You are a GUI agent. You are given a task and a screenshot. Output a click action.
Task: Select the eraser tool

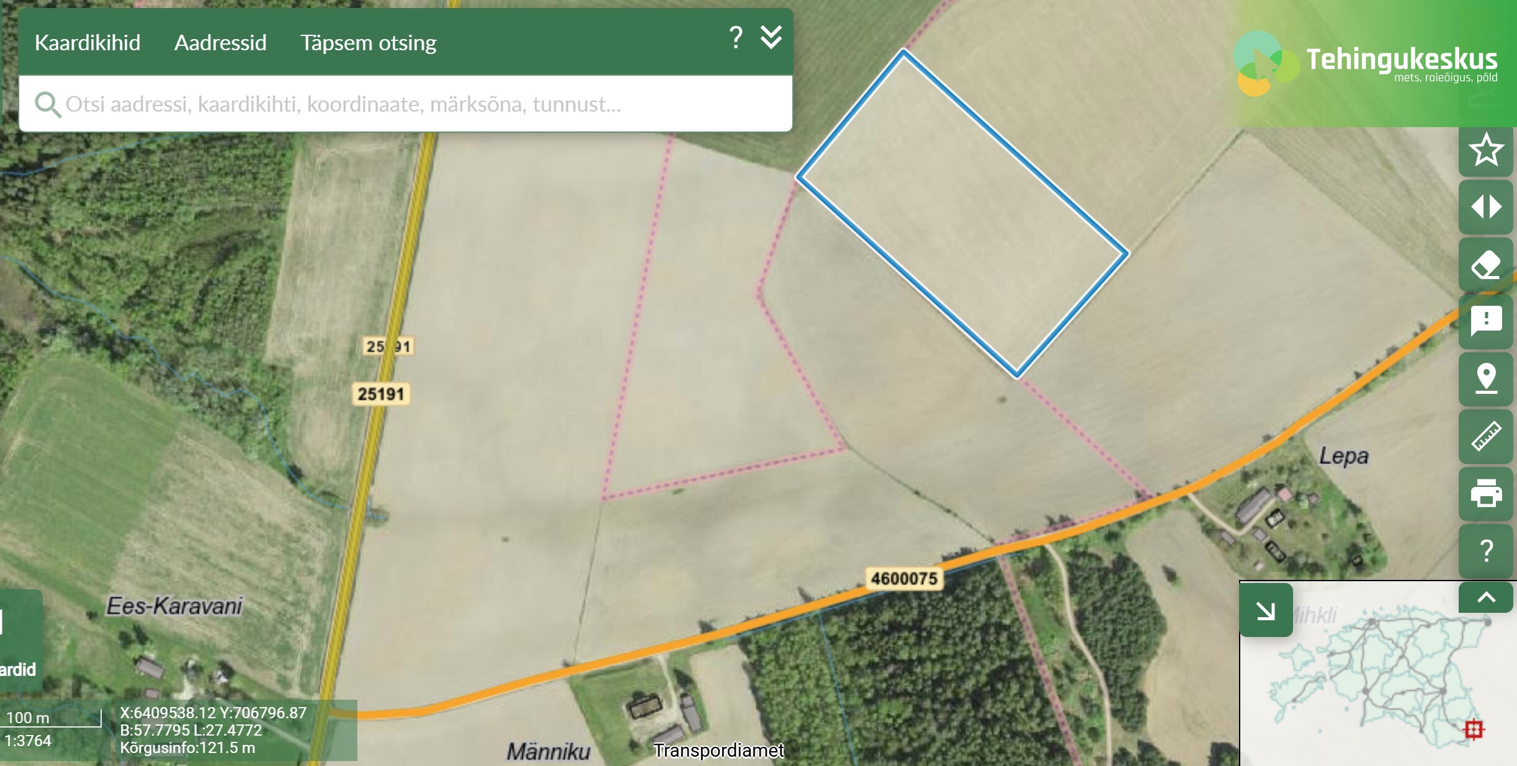[1486, 264]
